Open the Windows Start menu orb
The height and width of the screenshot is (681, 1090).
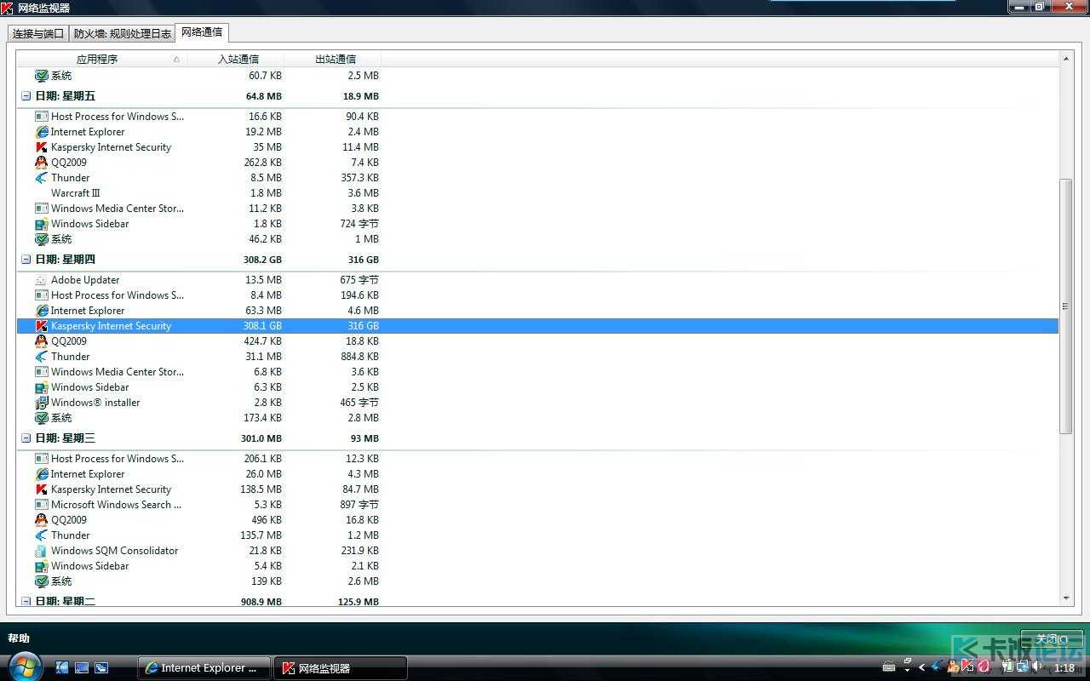pyautogui.click(x=24, y=667)
